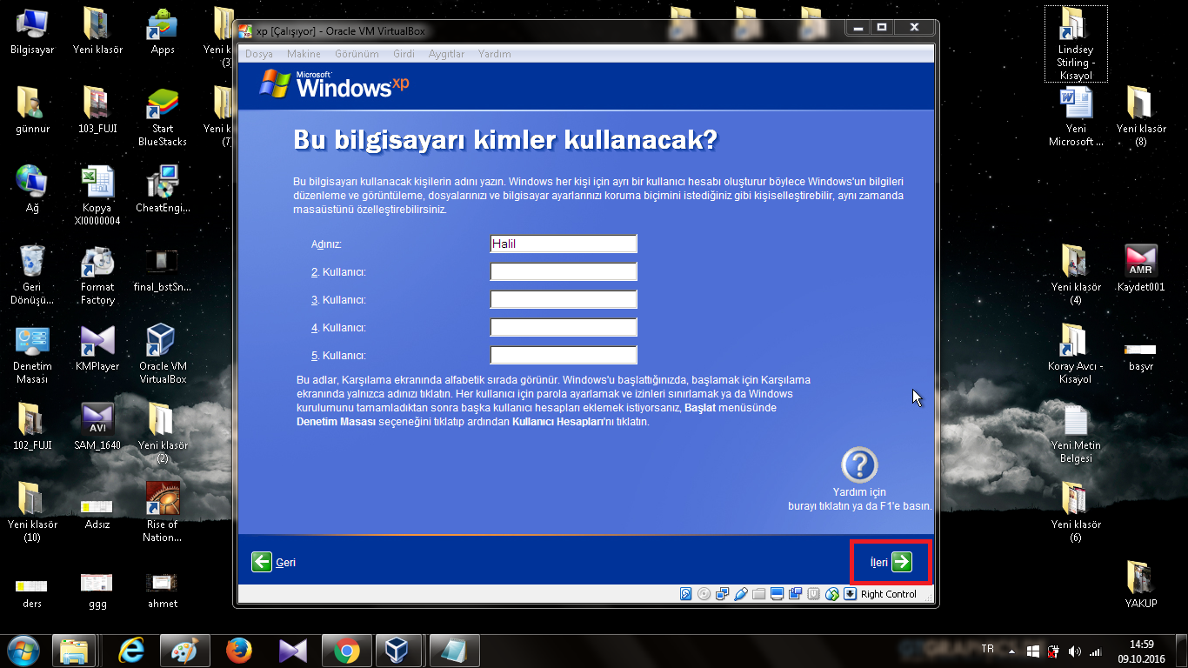The width and height of the screenshot is (1188, 668).
Task: Click the question mark help icon in Windows XP setup
Action: (x=859, y=465)
